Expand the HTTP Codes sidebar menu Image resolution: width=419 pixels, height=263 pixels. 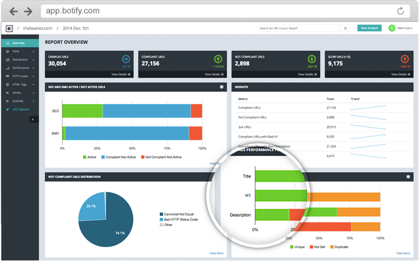20,76
